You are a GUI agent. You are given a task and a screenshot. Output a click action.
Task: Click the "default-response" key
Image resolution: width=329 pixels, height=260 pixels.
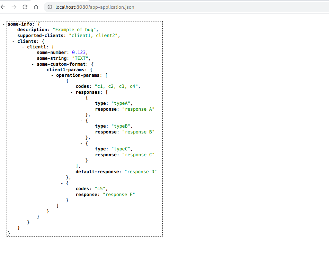point(97,172)
